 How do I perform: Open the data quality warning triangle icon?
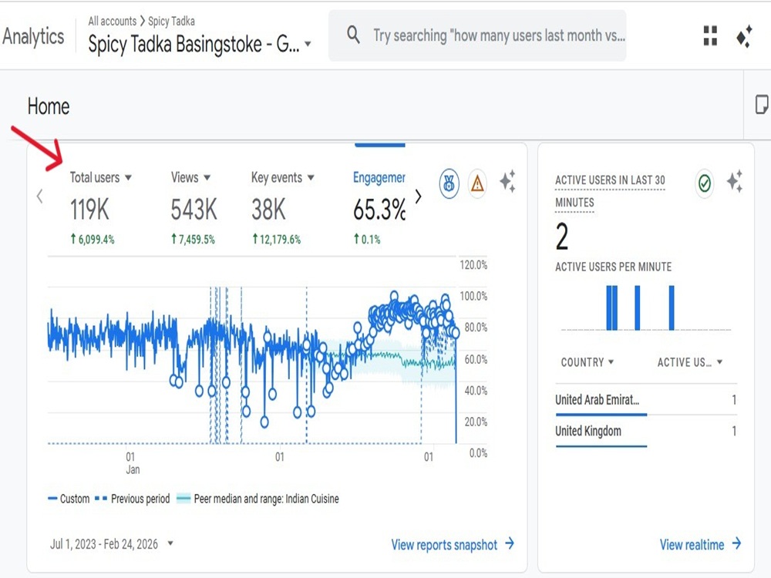point(477,184)
